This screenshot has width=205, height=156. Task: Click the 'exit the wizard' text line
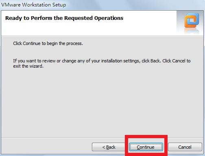[x=28, y=66]
